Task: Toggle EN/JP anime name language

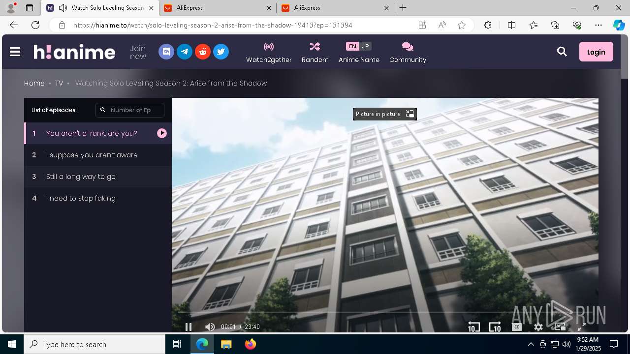Action: click(359, 46)
